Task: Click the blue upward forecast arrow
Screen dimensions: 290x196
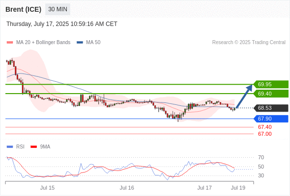Action: coord(244,96)
